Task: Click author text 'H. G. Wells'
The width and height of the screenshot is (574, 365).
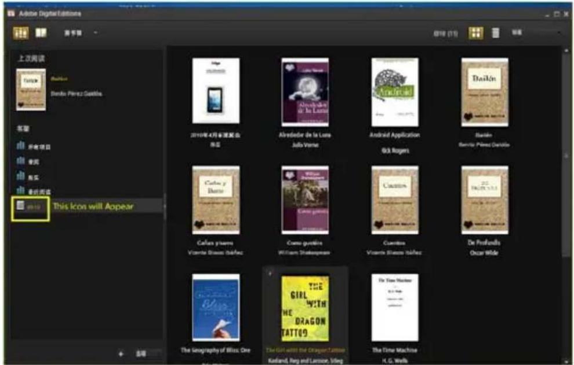Action: (x=395, y=360)
